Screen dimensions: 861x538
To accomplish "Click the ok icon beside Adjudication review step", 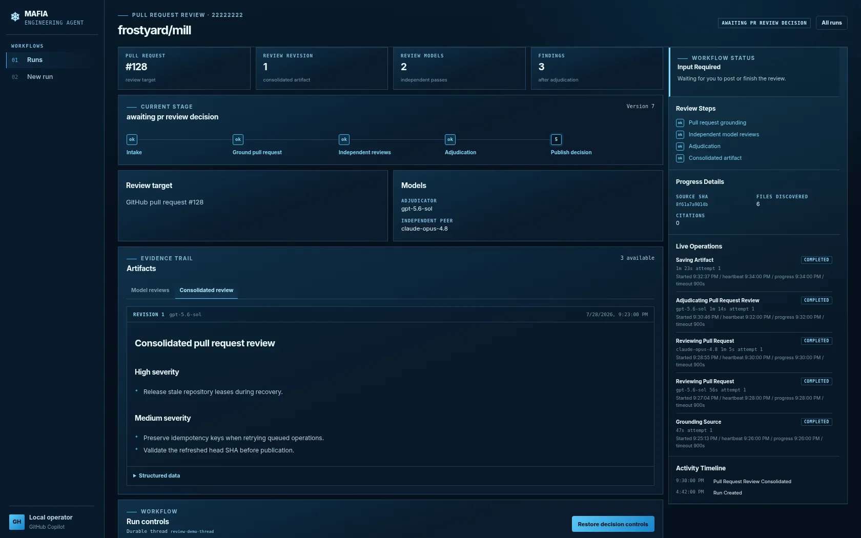I will (x=680, y=147).
